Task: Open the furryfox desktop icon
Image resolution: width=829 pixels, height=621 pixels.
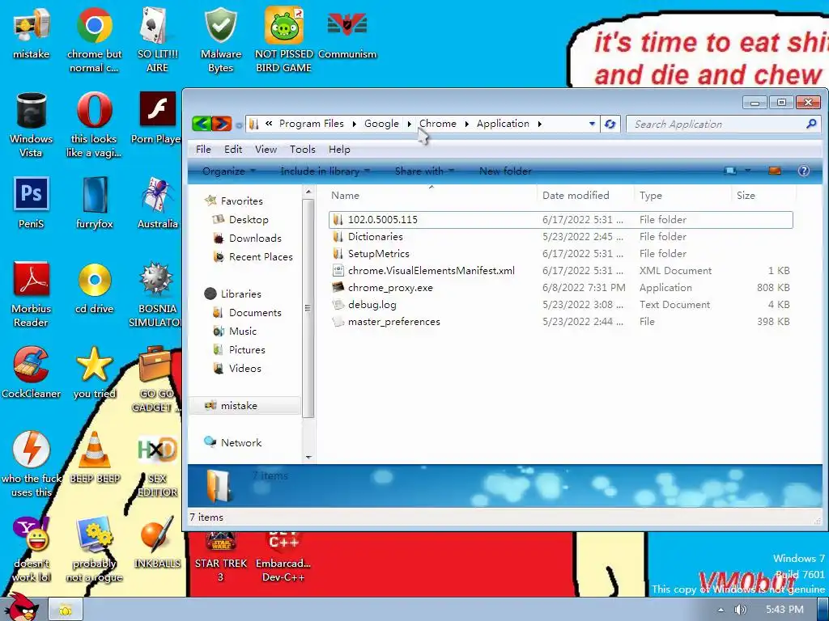Action: 94,203
